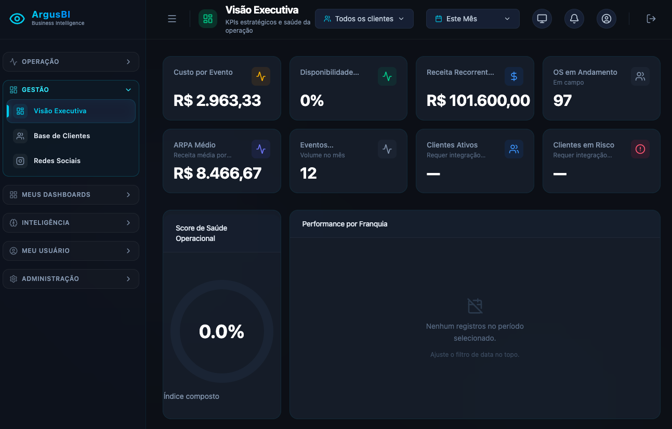Viewport: 672px width, 429px height.
Task: Click the Receita Recorrente dollar icon
Action: coord(514,76)
